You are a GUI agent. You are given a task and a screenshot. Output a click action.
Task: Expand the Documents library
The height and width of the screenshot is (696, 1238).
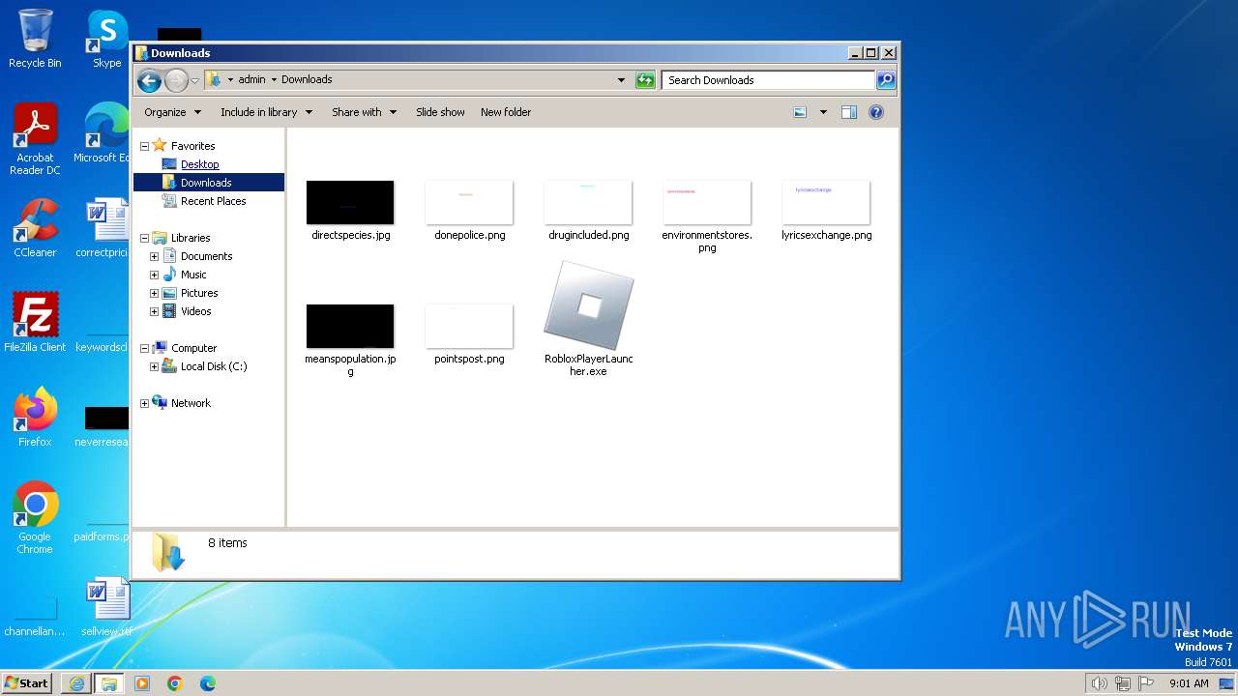click(154, 256)
